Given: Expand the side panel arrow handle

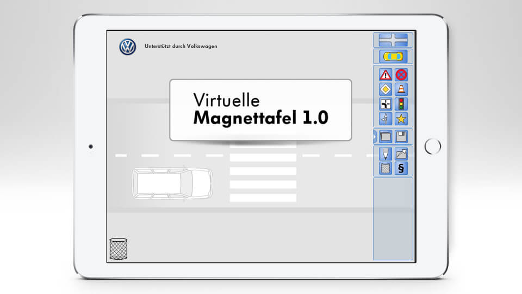Looking at the screenshot, I should pos(375,137).
